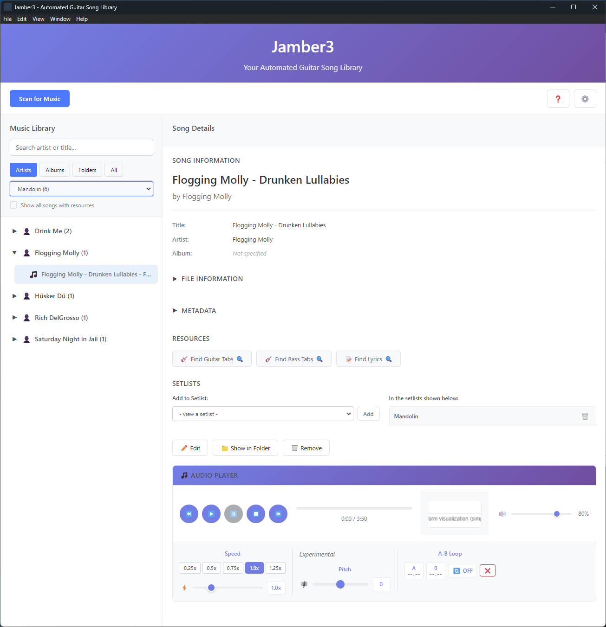Screen dimensions: 606x627
Task: Select the 1.0x speed preset
Action: [x=254, y=568]
